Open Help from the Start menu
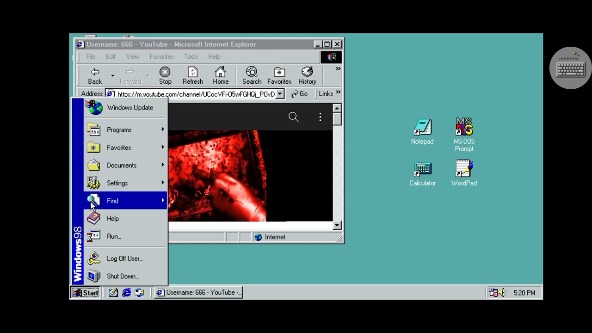 125,218
